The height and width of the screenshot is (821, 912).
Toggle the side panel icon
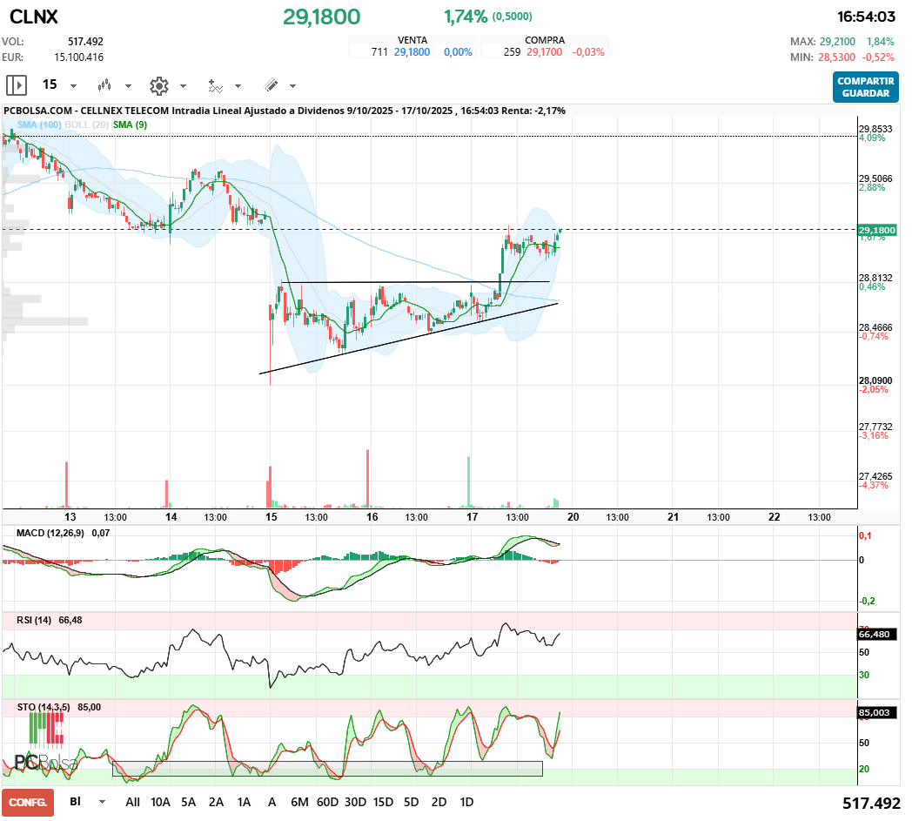point(17,85)
